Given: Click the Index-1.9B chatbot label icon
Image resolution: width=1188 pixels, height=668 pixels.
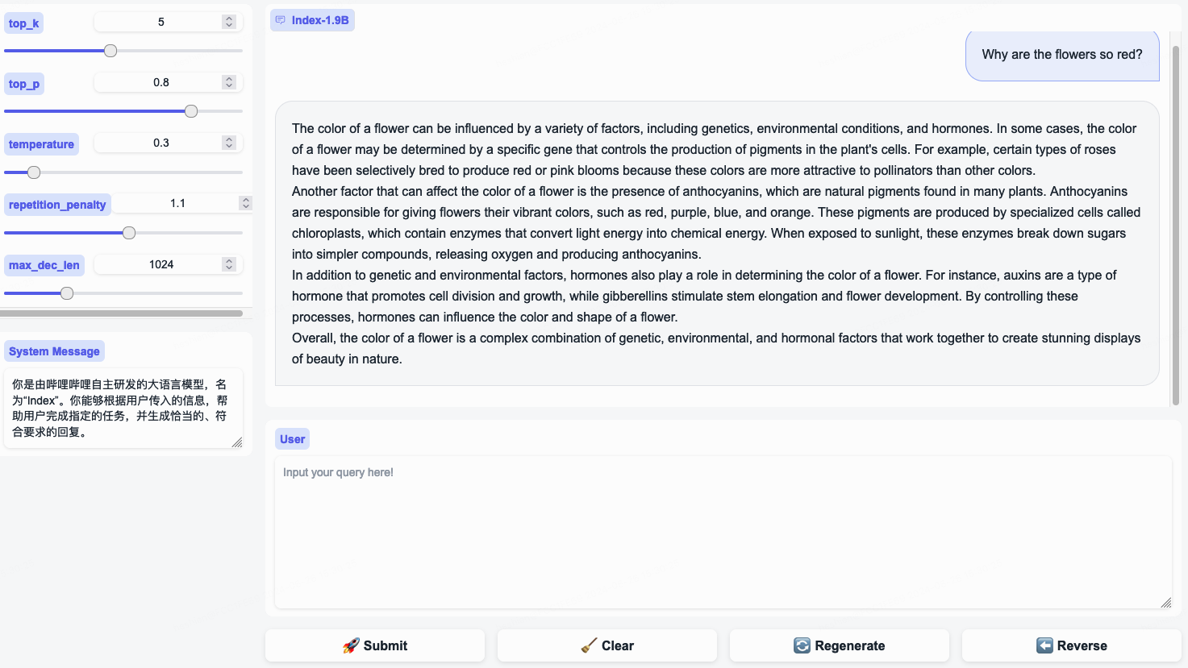Looking at the screenshot, I should (281, 20).
